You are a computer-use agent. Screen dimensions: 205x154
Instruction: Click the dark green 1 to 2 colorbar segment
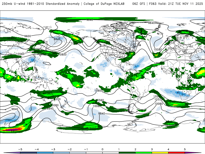pos(127,153)
